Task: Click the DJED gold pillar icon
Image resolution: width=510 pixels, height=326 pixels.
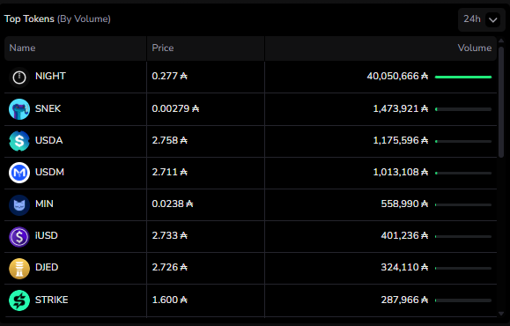Action: pyautogui.click(x=19, y=268)
